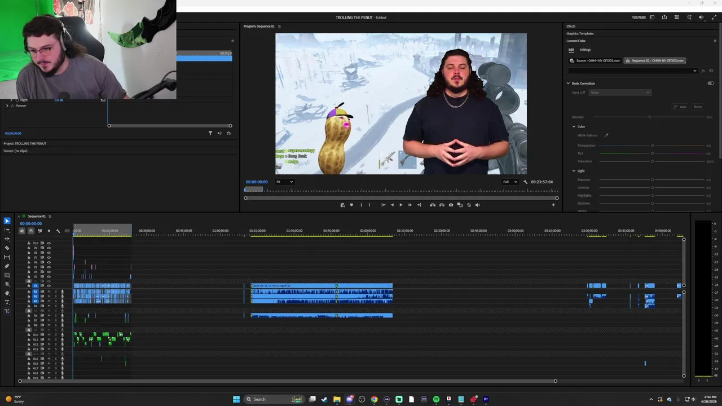Click the Extract button
Screen dimensions: 722x406
pos(442,205)
